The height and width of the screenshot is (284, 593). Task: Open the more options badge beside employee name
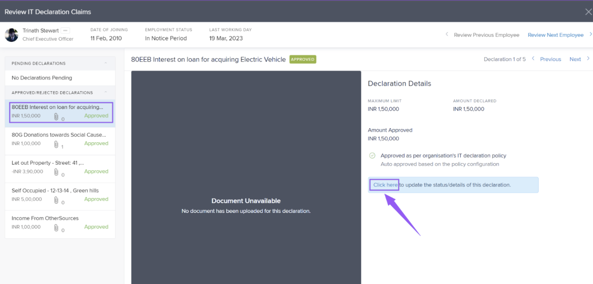point(66,30)
